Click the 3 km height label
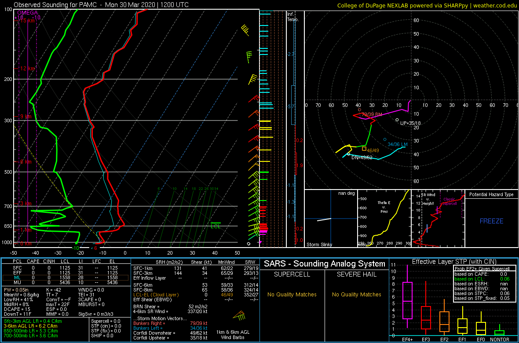 coord(26,203)
